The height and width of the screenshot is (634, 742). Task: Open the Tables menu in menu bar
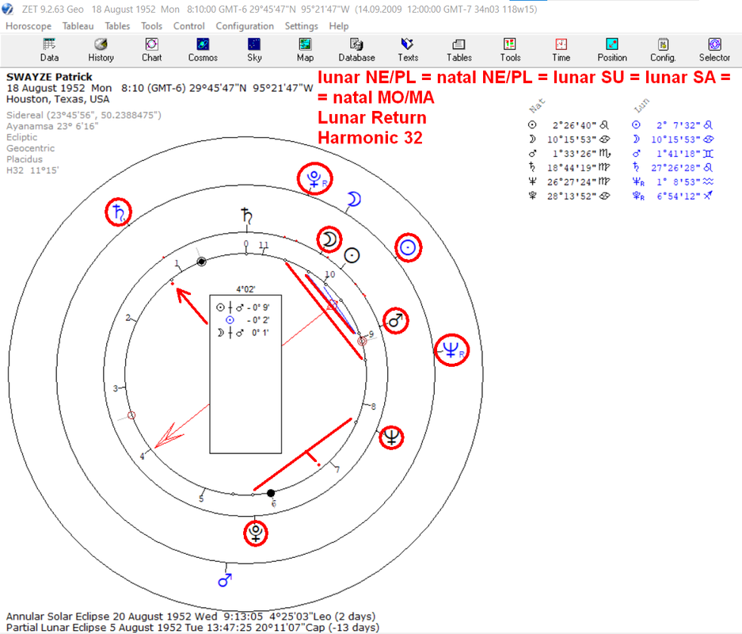tap(117, 26)
